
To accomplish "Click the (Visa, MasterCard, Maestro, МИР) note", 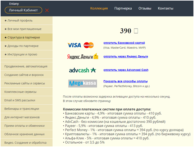I will [x=124, y=48].
